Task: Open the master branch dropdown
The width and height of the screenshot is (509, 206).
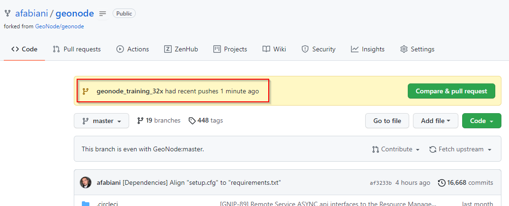Action: (101, 121)
